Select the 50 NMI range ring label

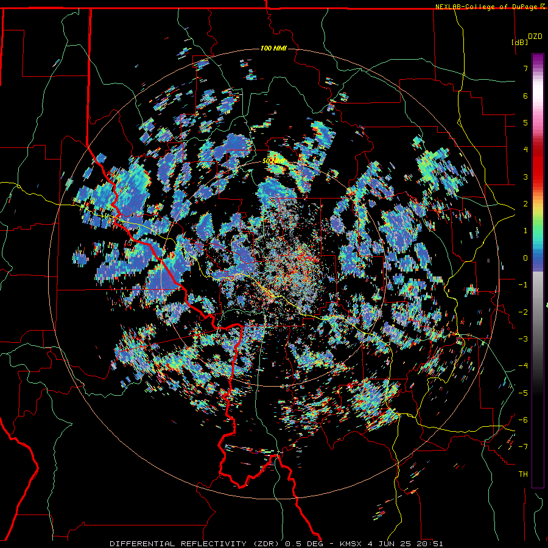(273, 161)
